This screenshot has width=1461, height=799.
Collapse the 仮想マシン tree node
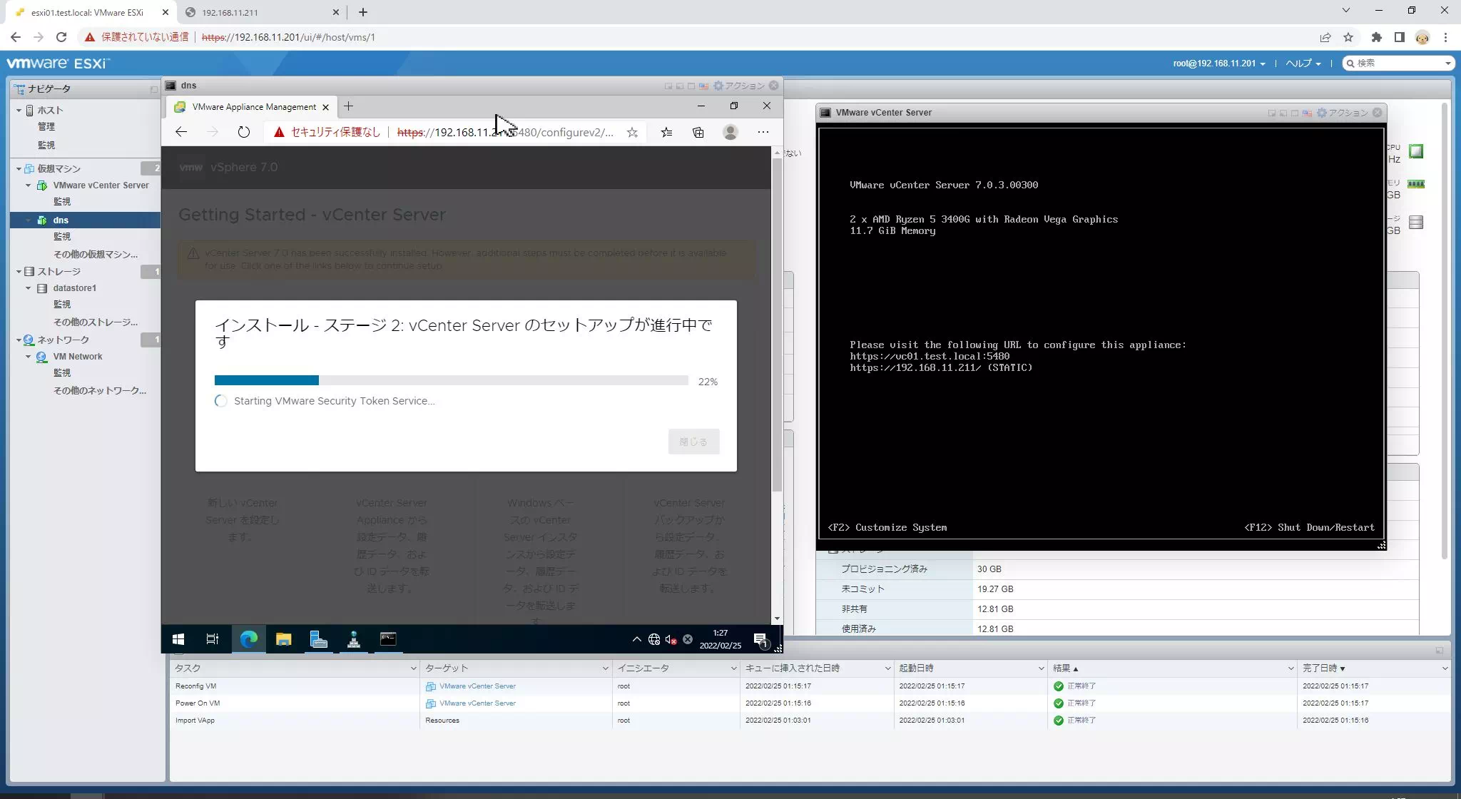click(x=19, y=169)
